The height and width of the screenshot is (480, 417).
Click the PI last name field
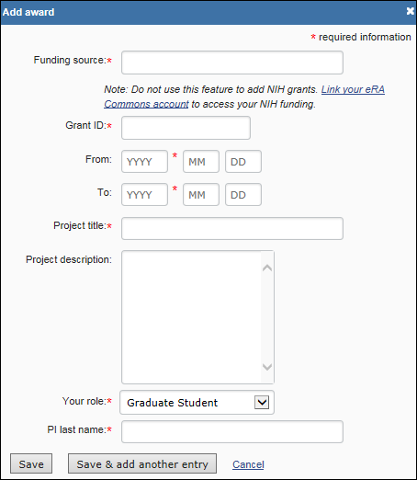(x=232, y=431)
